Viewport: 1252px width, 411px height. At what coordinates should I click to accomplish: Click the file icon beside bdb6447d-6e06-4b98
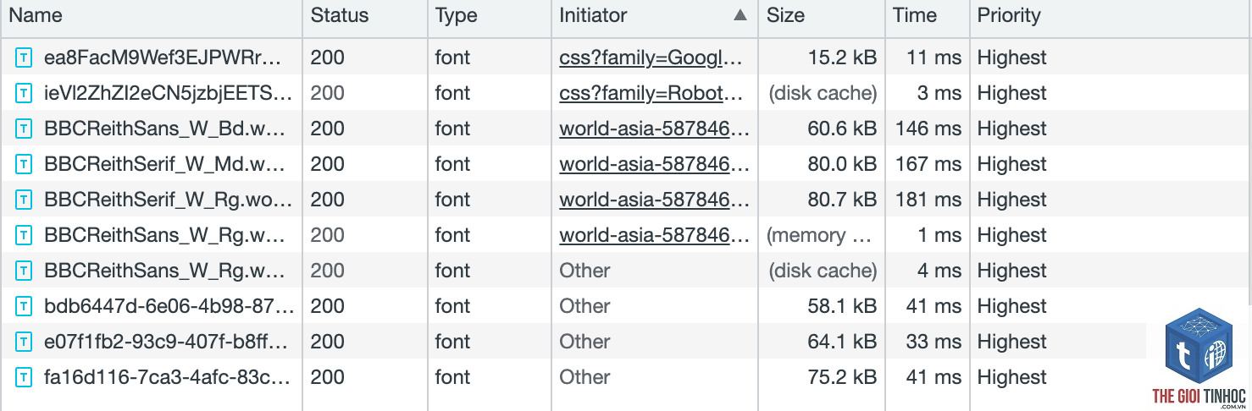[x=25, y=307]
